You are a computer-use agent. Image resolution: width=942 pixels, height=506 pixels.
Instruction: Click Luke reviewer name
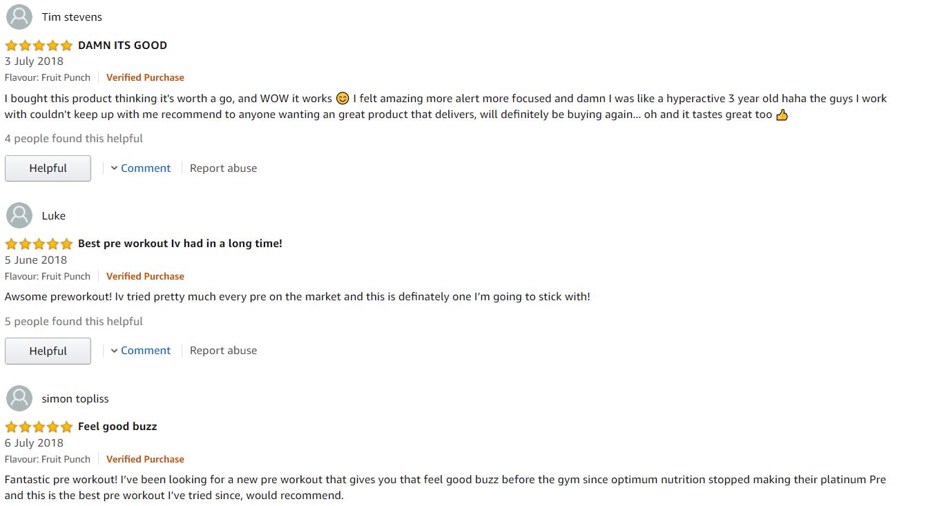pos(54,216)
